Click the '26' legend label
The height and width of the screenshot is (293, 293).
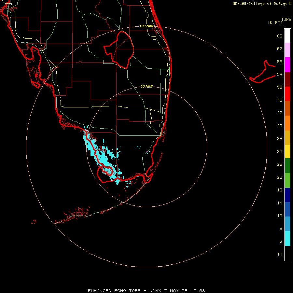click(x=280, y=164)
